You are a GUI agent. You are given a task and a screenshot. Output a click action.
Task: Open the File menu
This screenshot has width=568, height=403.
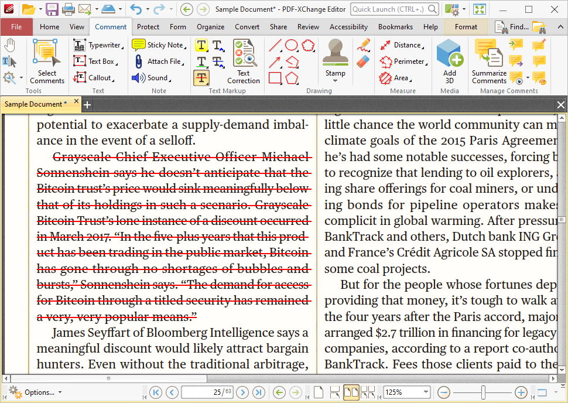pos(16,27)
